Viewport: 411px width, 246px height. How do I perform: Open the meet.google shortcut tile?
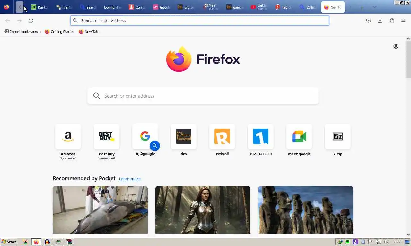[299, 140]
